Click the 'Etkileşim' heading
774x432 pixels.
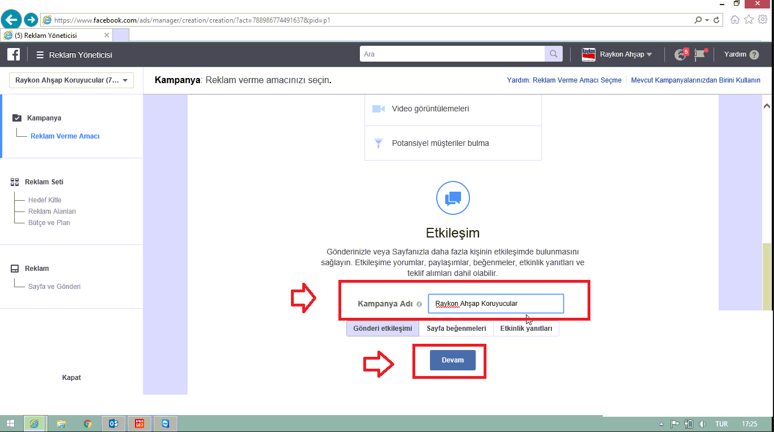(x=453, y=232)
